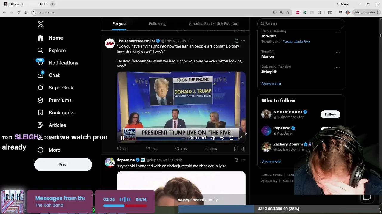Open more options for #thepitt trend
Image resolution: width=382 pixels, height=214 pixels.
coord(338,68)
